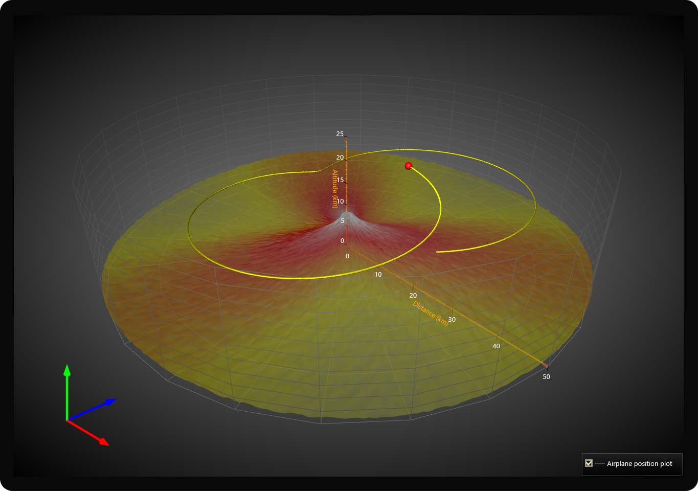Click the 40 tick label on Distance axis

[496, 346]
